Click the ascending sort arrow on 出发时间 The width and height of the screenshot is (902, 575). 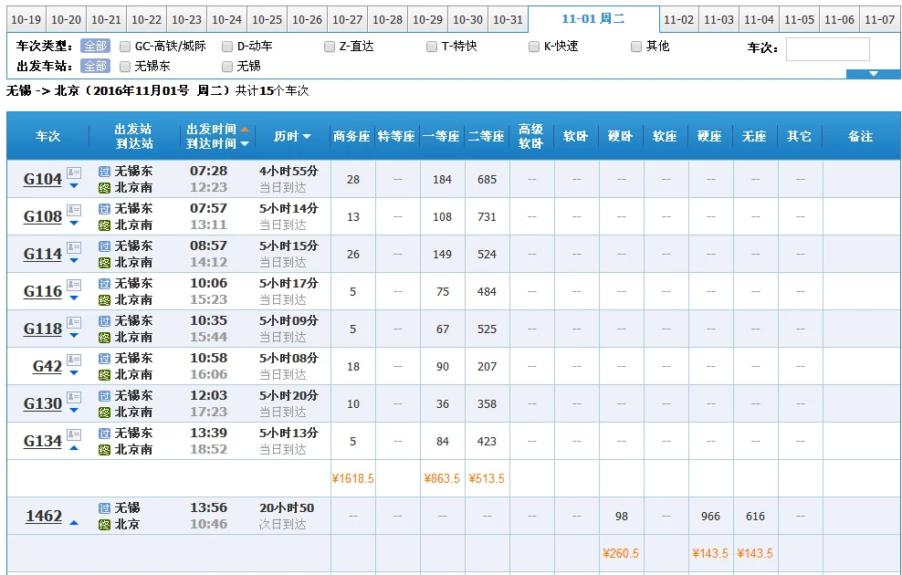point(246,129)
